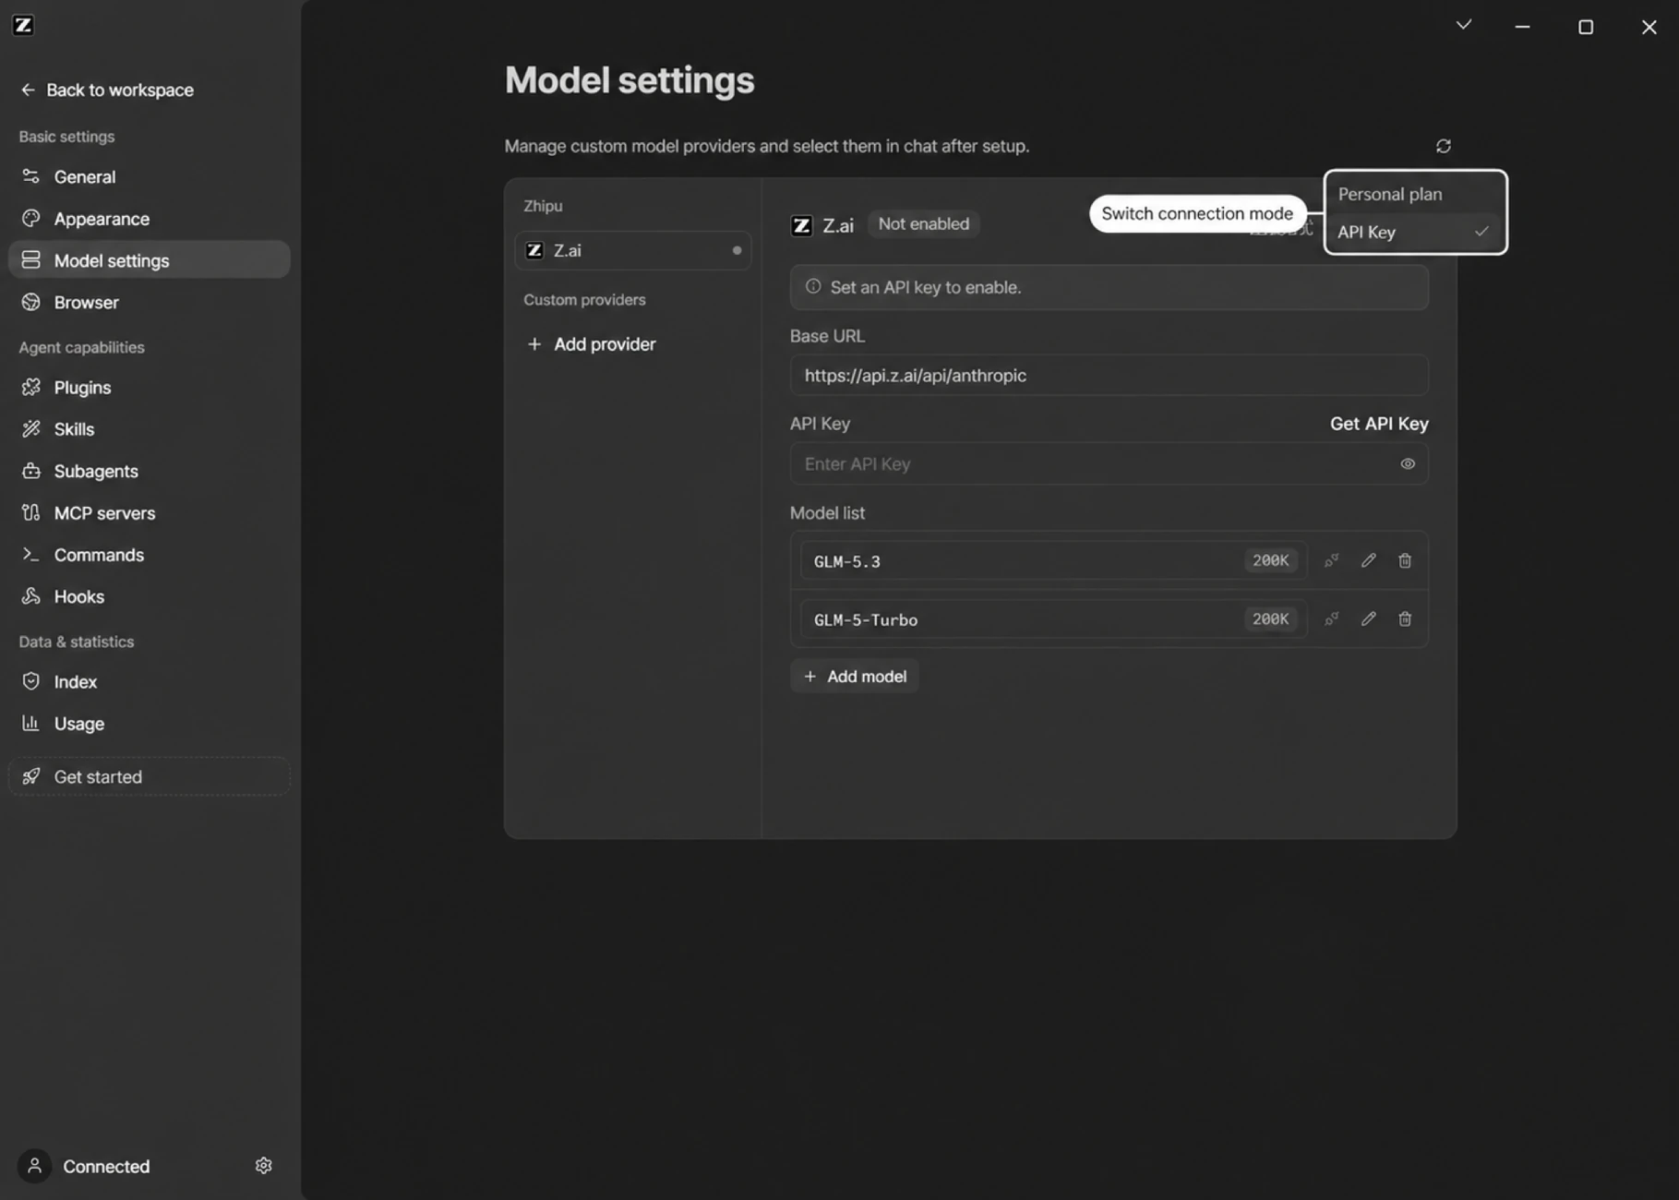Click the Z app logo in the title bar
Image resolution: width=1679 pixels, height=1200 pixels.
[23, 25]
